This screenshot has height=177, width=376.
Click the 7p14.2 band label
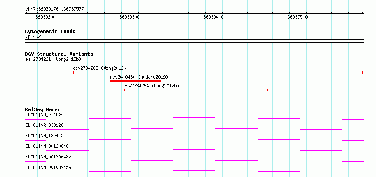tap(33, 36)
